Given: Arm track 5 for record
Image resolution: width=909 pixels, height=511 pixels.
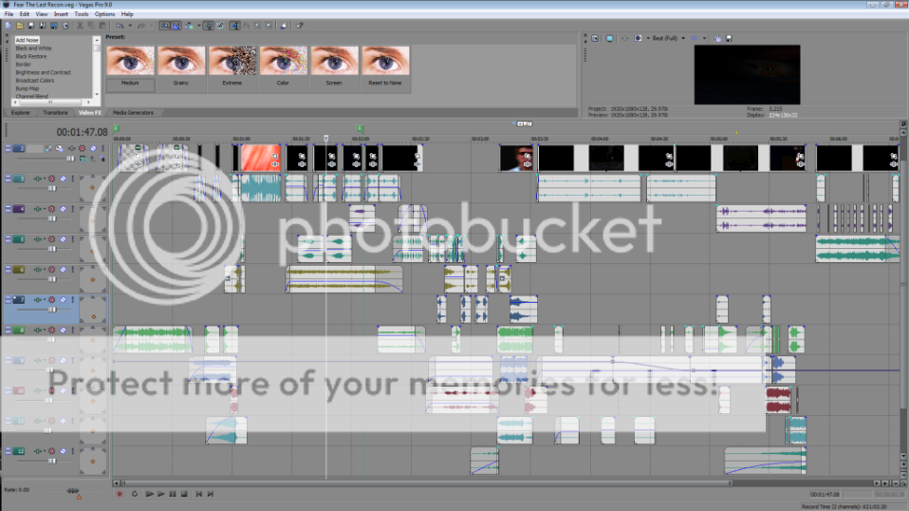Looking at the screenshot, I should [x=51, y=239].
